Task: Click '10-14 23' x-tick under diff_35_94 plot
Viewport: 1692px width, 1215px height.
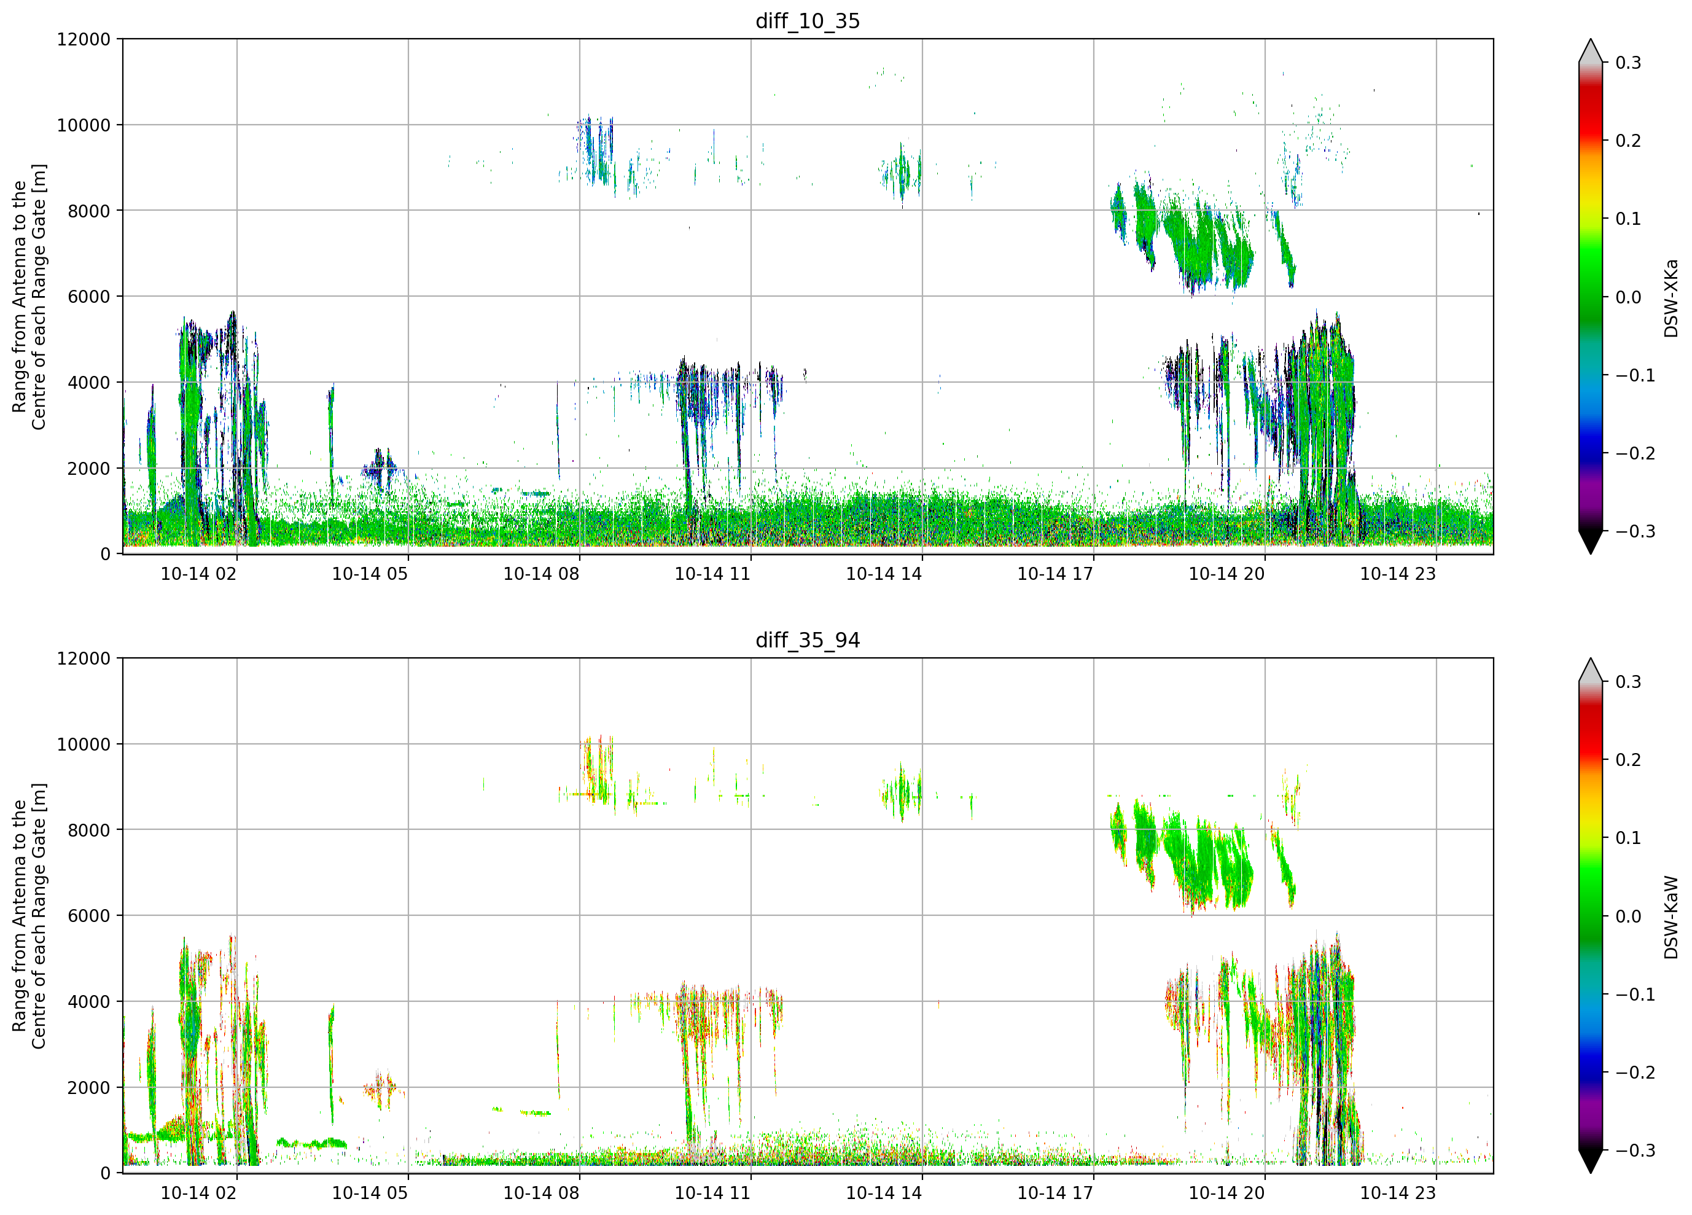Action: pyautogui.click(x=1398, y=1194)
